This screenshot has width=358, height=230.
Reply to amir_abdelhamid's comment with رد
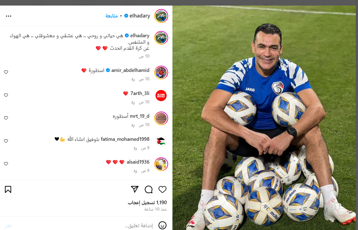pos(133,79)
